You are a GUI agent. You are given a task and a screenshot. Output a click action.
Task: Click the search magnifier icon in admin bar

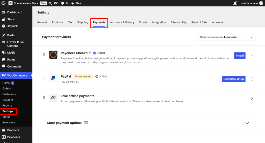50,3
